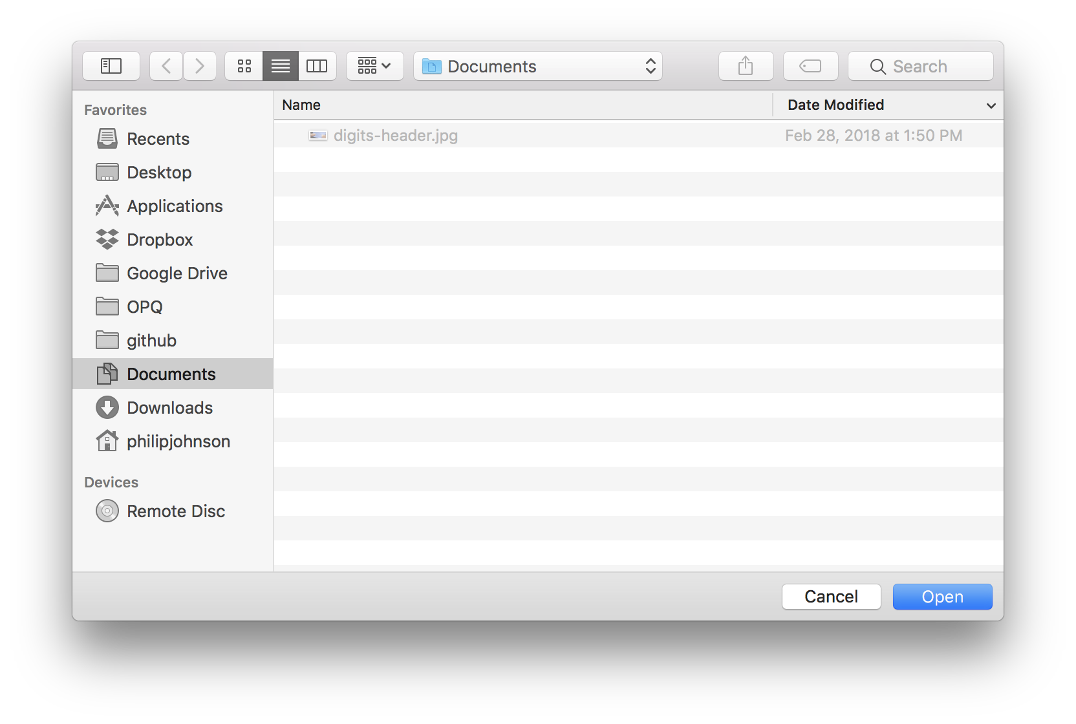1076x724 pixels.
Task: Open the item grouping dropdown
Action: pyautogui.click(x=375, y=66)
